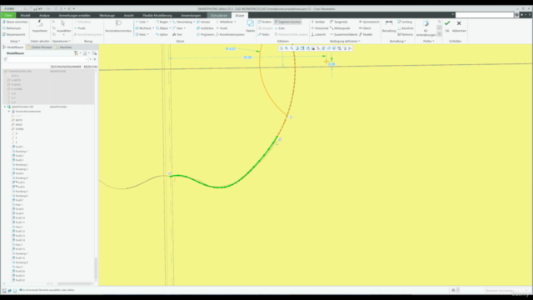Expand Bedingung definieren group menu
This screenshot has height=300, width=533.
(345, 41)
